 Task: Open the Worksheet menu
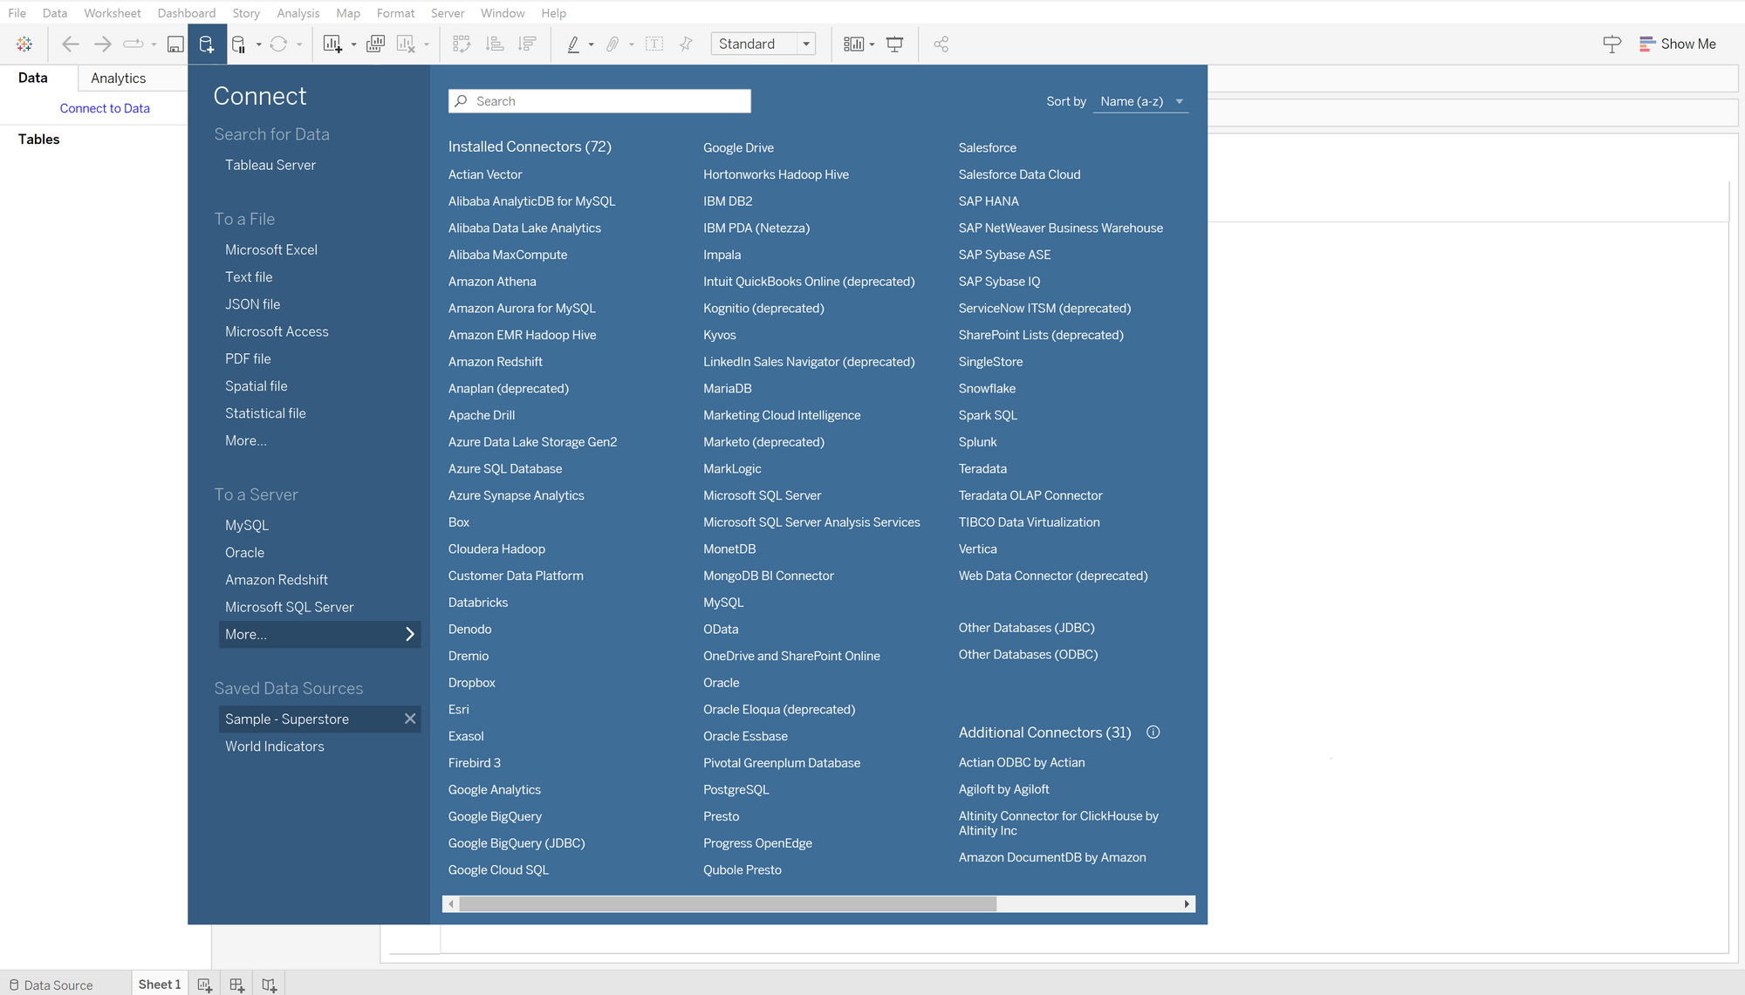112,13
